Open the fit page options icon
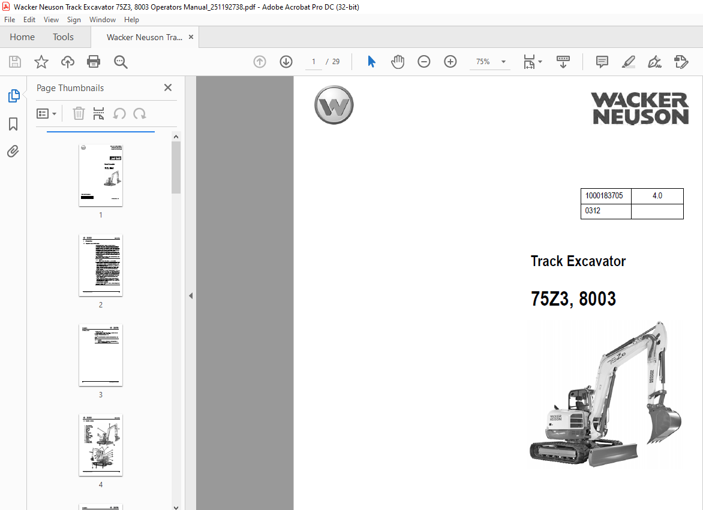 pyautogui.click(x=529, y=62)
